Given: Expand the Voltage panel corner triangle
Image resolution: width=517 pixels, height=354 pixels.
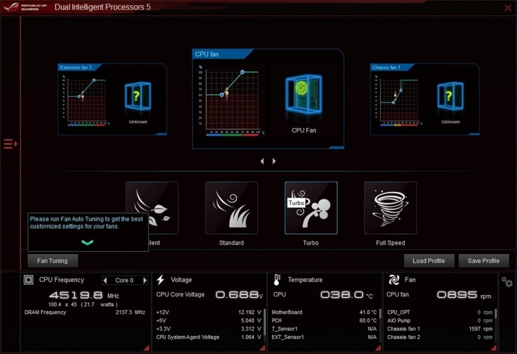Looking at the screenshot, I should 262,348.
